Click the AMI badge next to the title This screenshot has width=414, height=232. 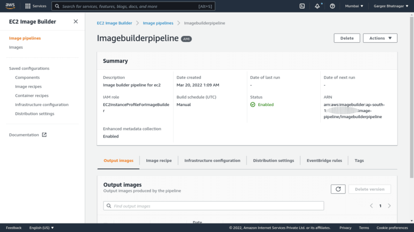click(x=186, y=39)
